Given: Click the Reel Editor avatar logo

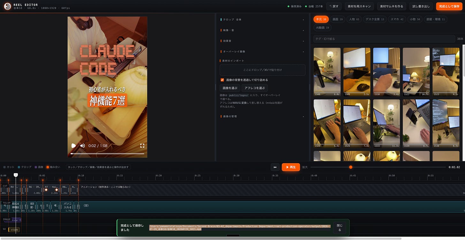Looking at the screenshot, I should click(x=7, y=6).
